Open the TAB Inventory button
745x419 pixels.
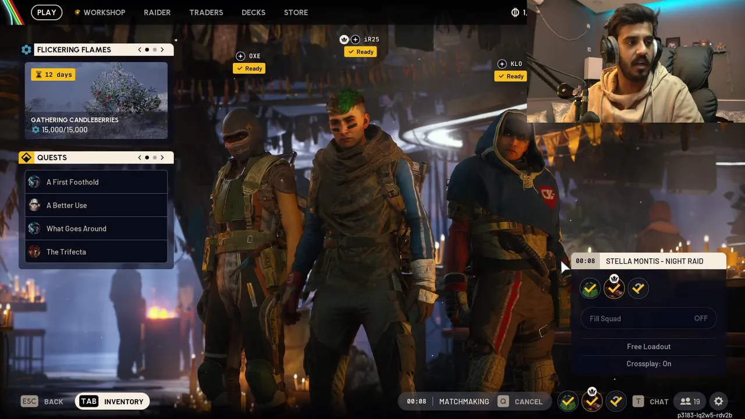coord(112,402)
